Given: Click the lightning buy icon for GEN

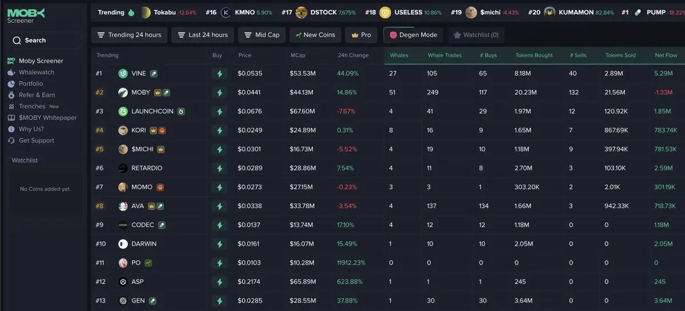Looking at the screenshot, I should click(x=219, y=301).
